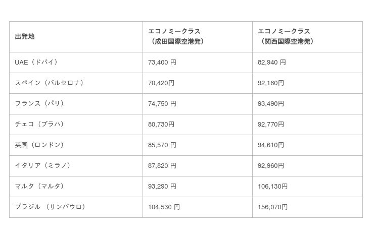Click the 87,820 円 Milan price
Viewport: 374px width, 238px height.
click(162, 166)
